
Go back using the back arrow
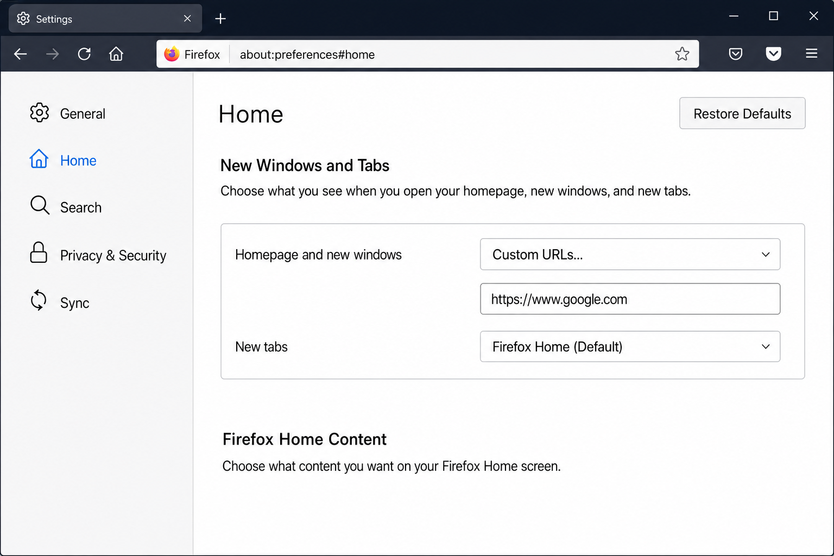[21, 54]
